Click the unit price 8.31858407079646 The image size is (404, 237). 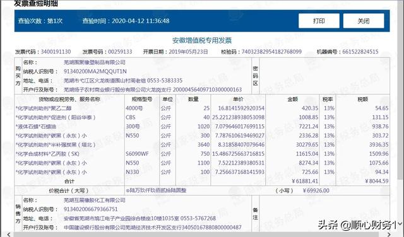241,144
